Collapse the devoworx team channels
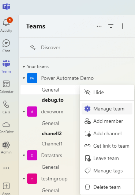Screen dimensions: 135x195 [24, 112]
